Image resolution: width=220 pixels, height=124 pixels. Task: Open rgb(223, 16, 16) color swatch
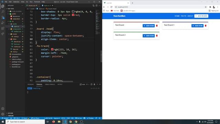pos(52,49)
